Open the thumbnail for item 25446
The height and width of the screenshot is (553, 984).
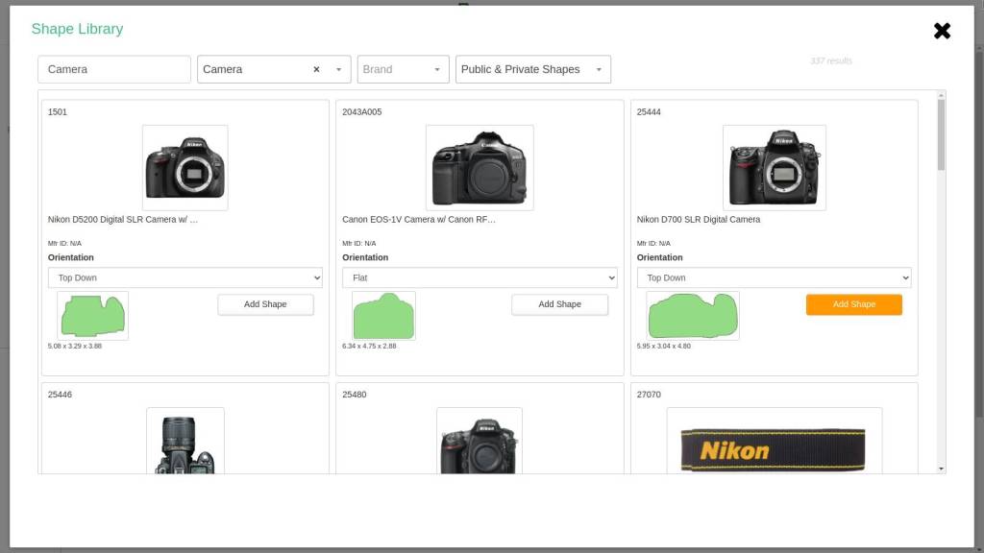[x=185, y=442]
